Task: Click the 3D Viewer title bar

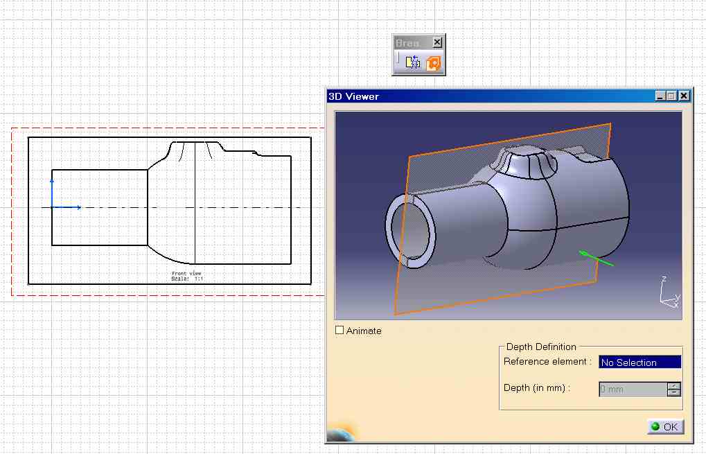Action: [491, 96]
